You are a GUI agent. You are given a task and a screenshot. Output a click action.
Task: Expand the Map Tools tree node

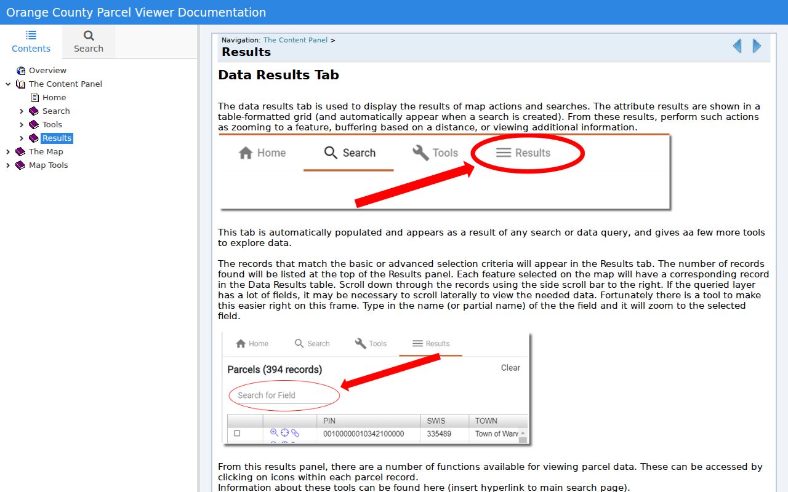coord(8,165)
